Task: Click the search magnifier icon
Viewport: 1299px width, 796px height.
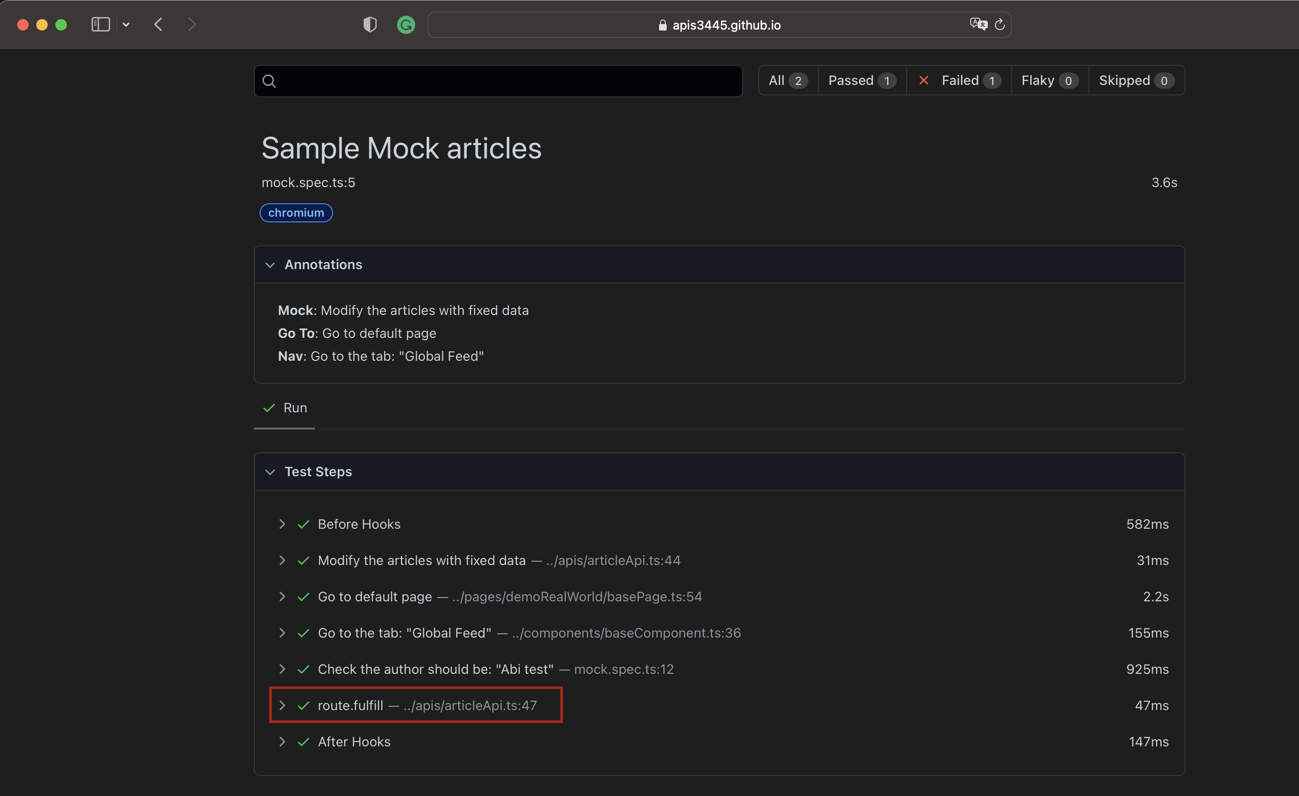Action: 270,81
